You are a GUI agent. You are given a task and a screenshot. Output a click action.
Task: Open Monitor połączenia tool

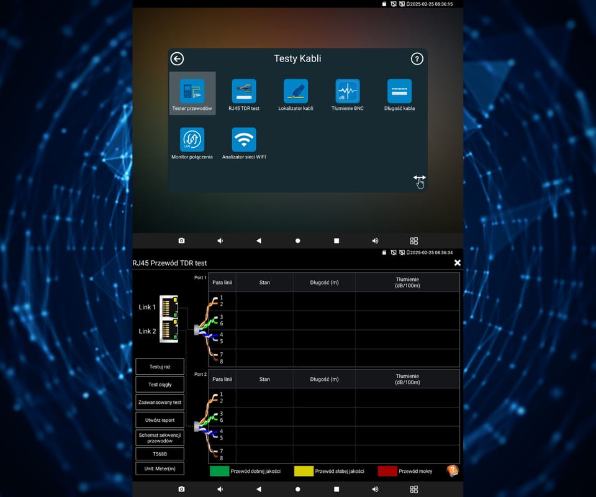(x=192, y=140)
